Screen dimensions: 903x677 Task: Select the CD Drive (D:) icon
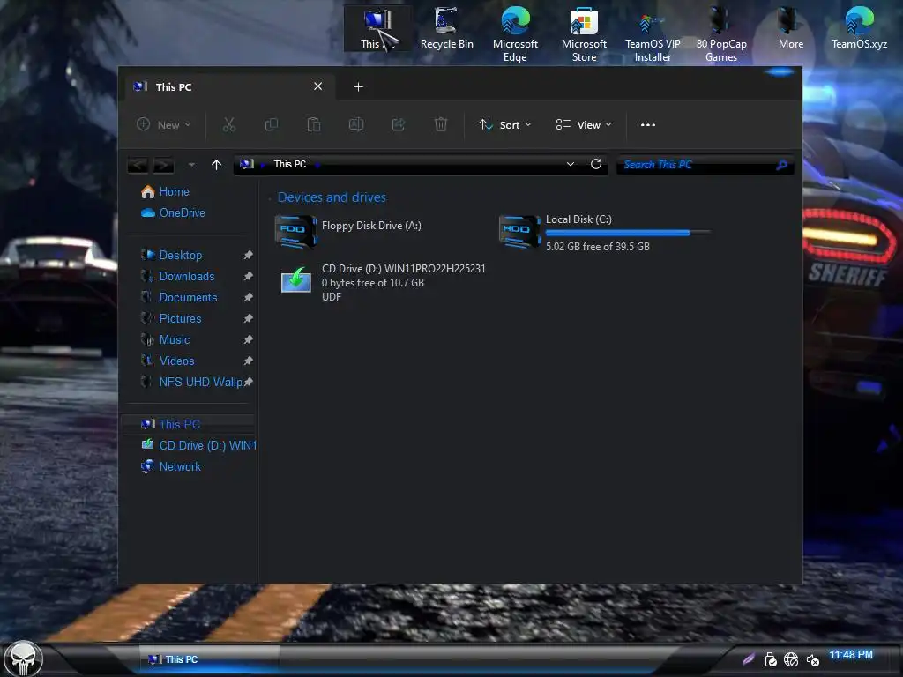tap(296, 280)
